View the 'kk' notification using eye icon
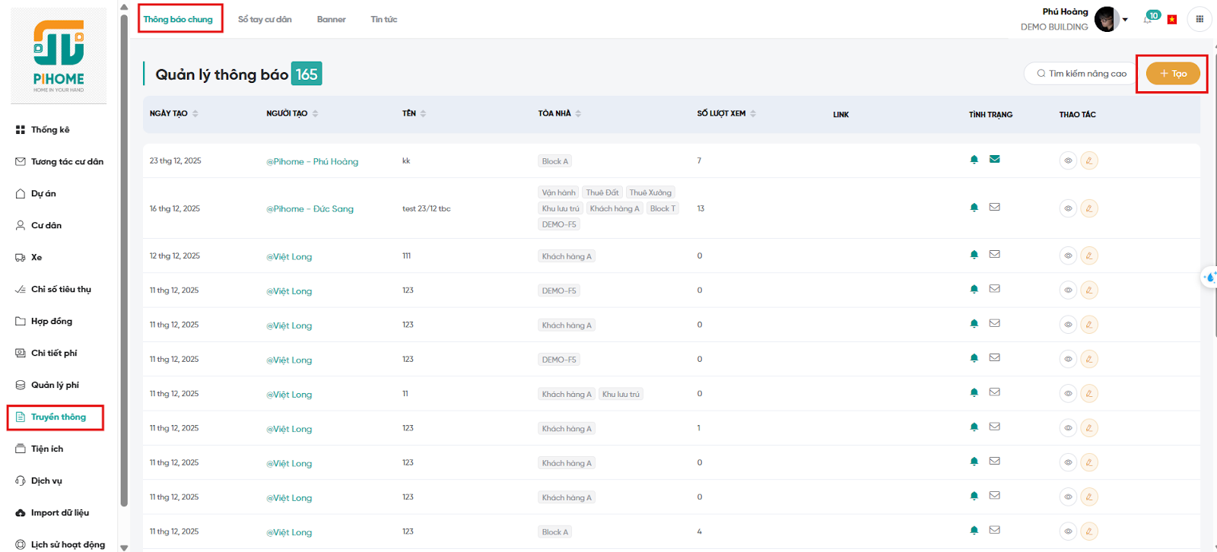The height and width of the screenshot is (552, 1217). pyautogui.click(x=1068, y=160)
